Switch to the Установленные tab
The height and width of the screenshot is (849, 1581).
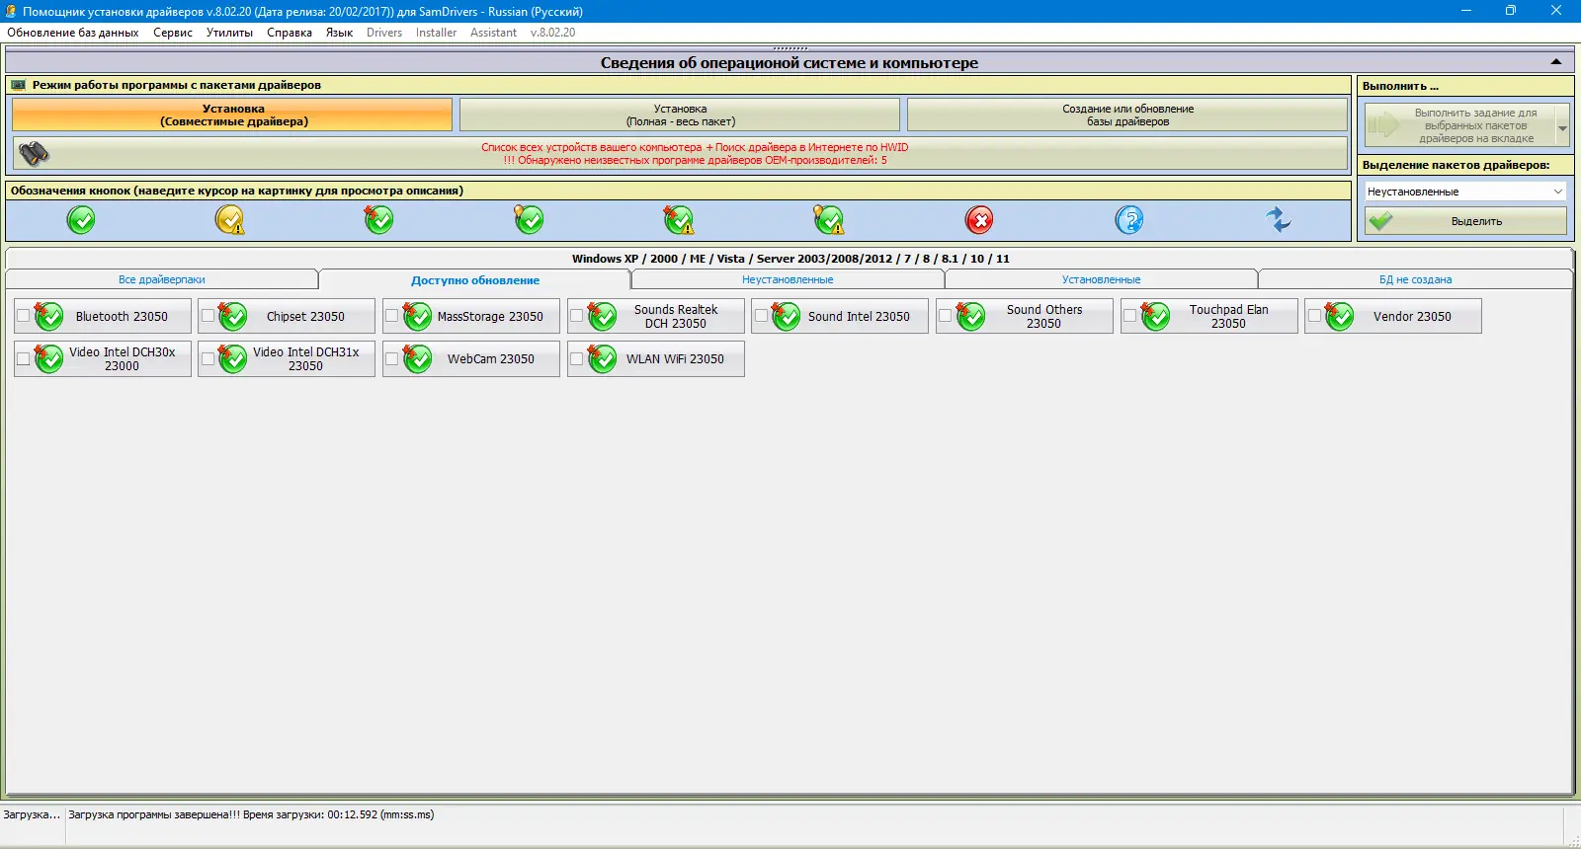[1101, 279]
